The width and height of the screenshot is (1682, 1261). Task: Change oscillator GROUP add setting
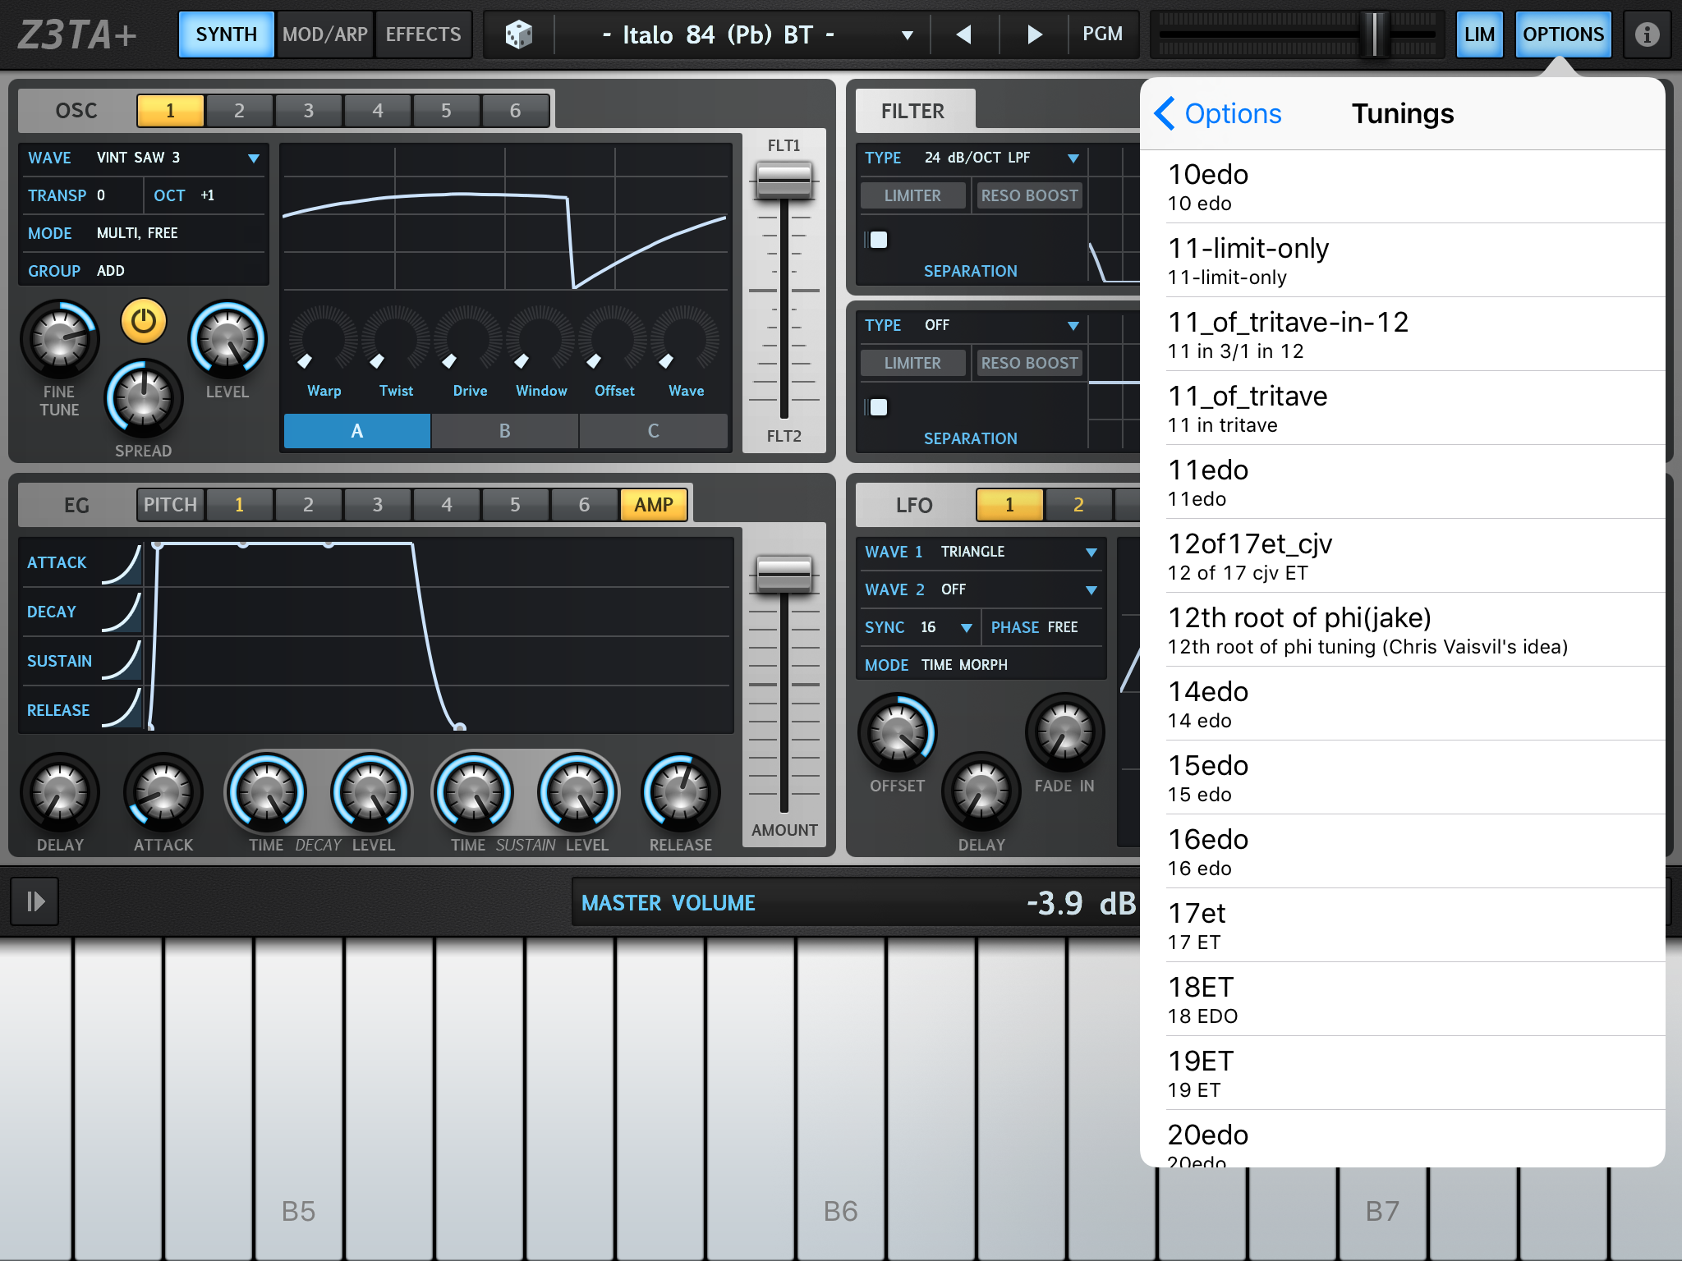pyautogui.click(x=143, y=271)
